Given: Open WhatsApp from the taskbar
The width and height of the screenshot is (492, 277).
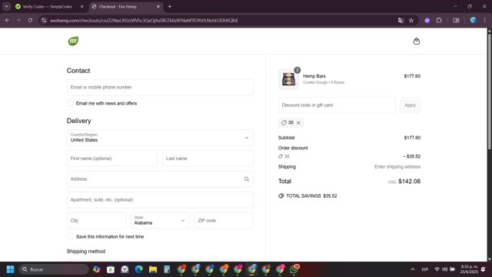Looking at the screenshot, I should point(294,269).
